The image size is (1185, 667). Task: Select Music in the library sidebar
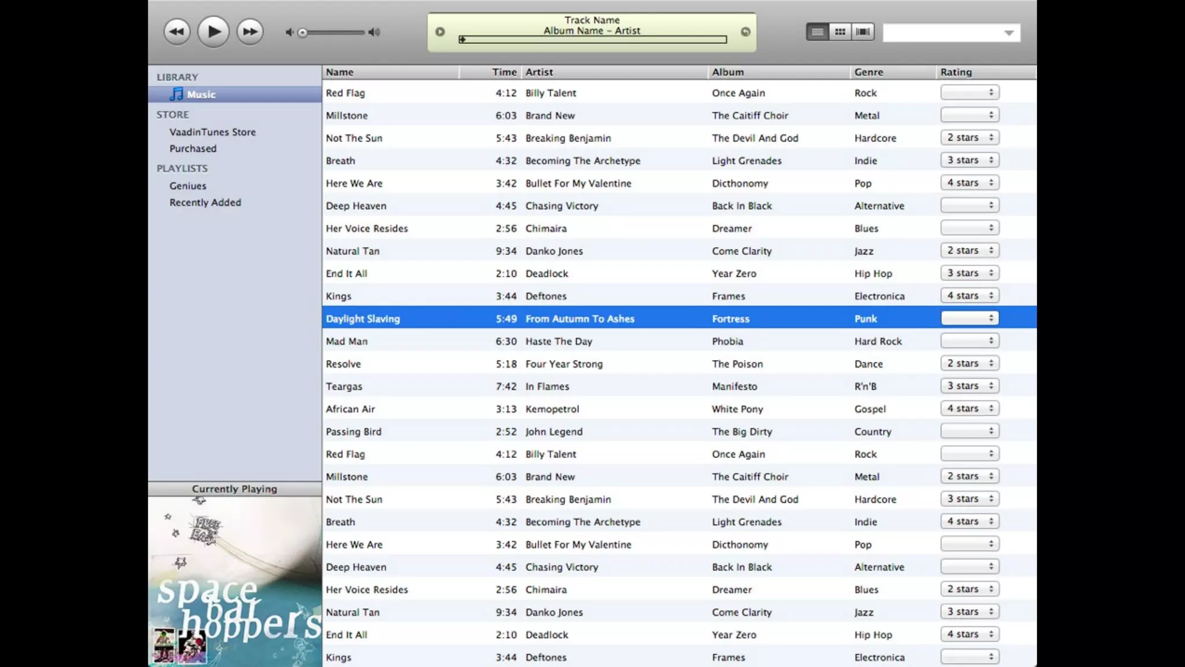[201, 94]
